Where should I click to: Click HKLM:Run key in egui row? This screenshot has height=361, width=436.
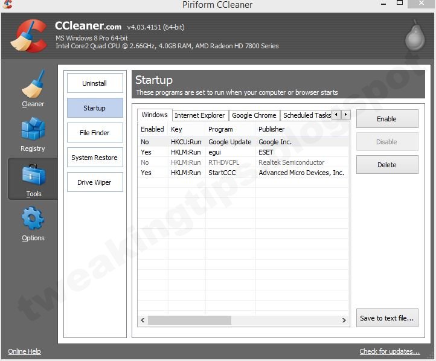click(x=186, y=152)
